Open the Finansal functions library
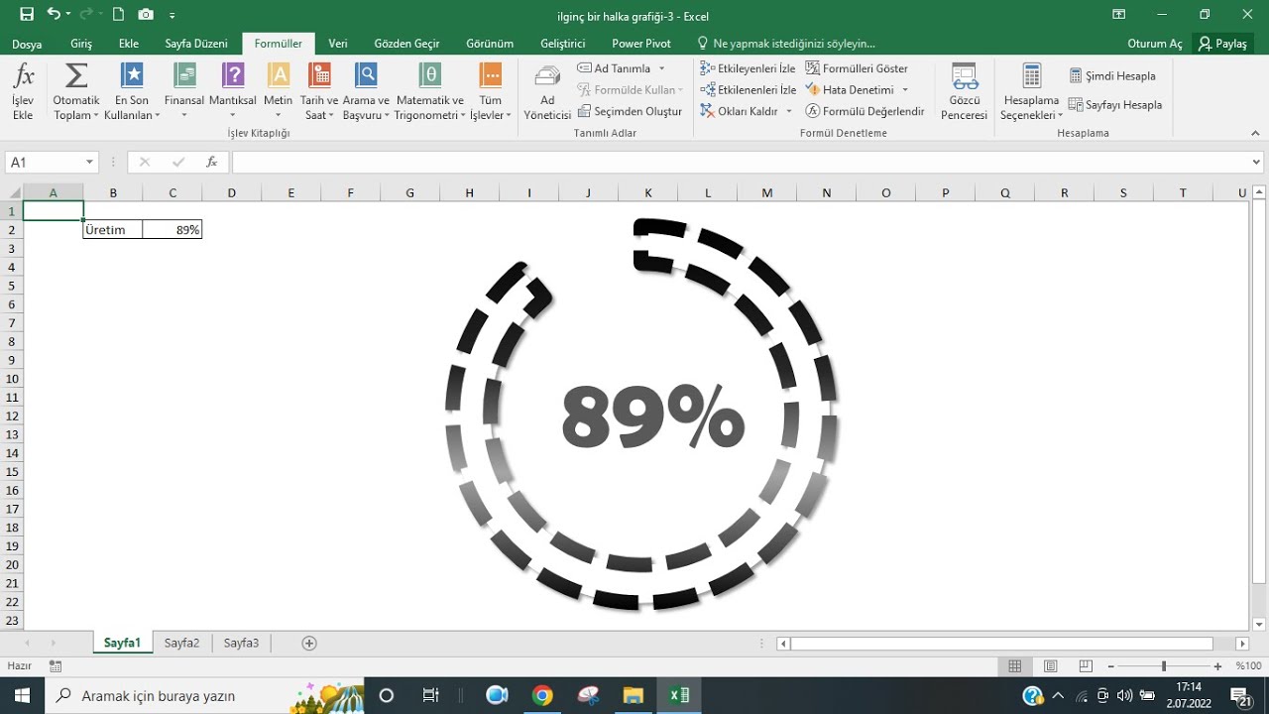The image size is (1269, 714). pyautogui.click(x=184, y=91)
